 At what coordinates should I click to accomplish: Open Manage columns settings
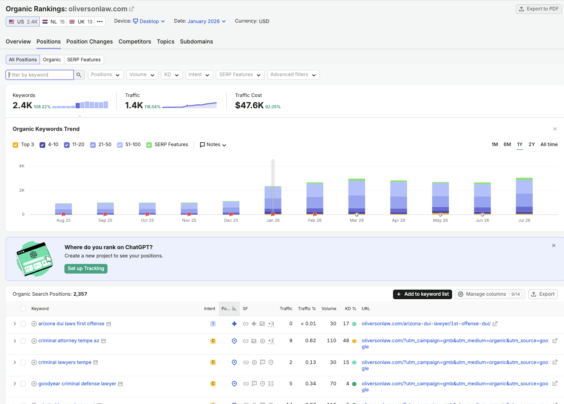[x=490, y=294]
